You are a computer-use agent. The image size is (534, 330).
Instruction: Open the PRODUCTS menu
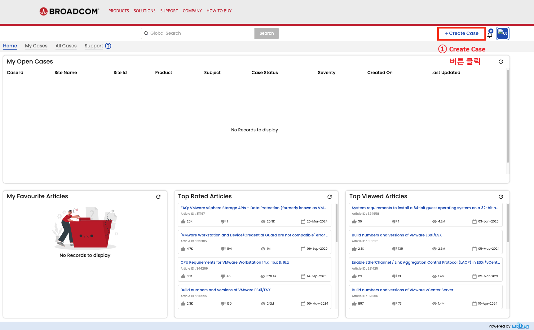point(118,11)
